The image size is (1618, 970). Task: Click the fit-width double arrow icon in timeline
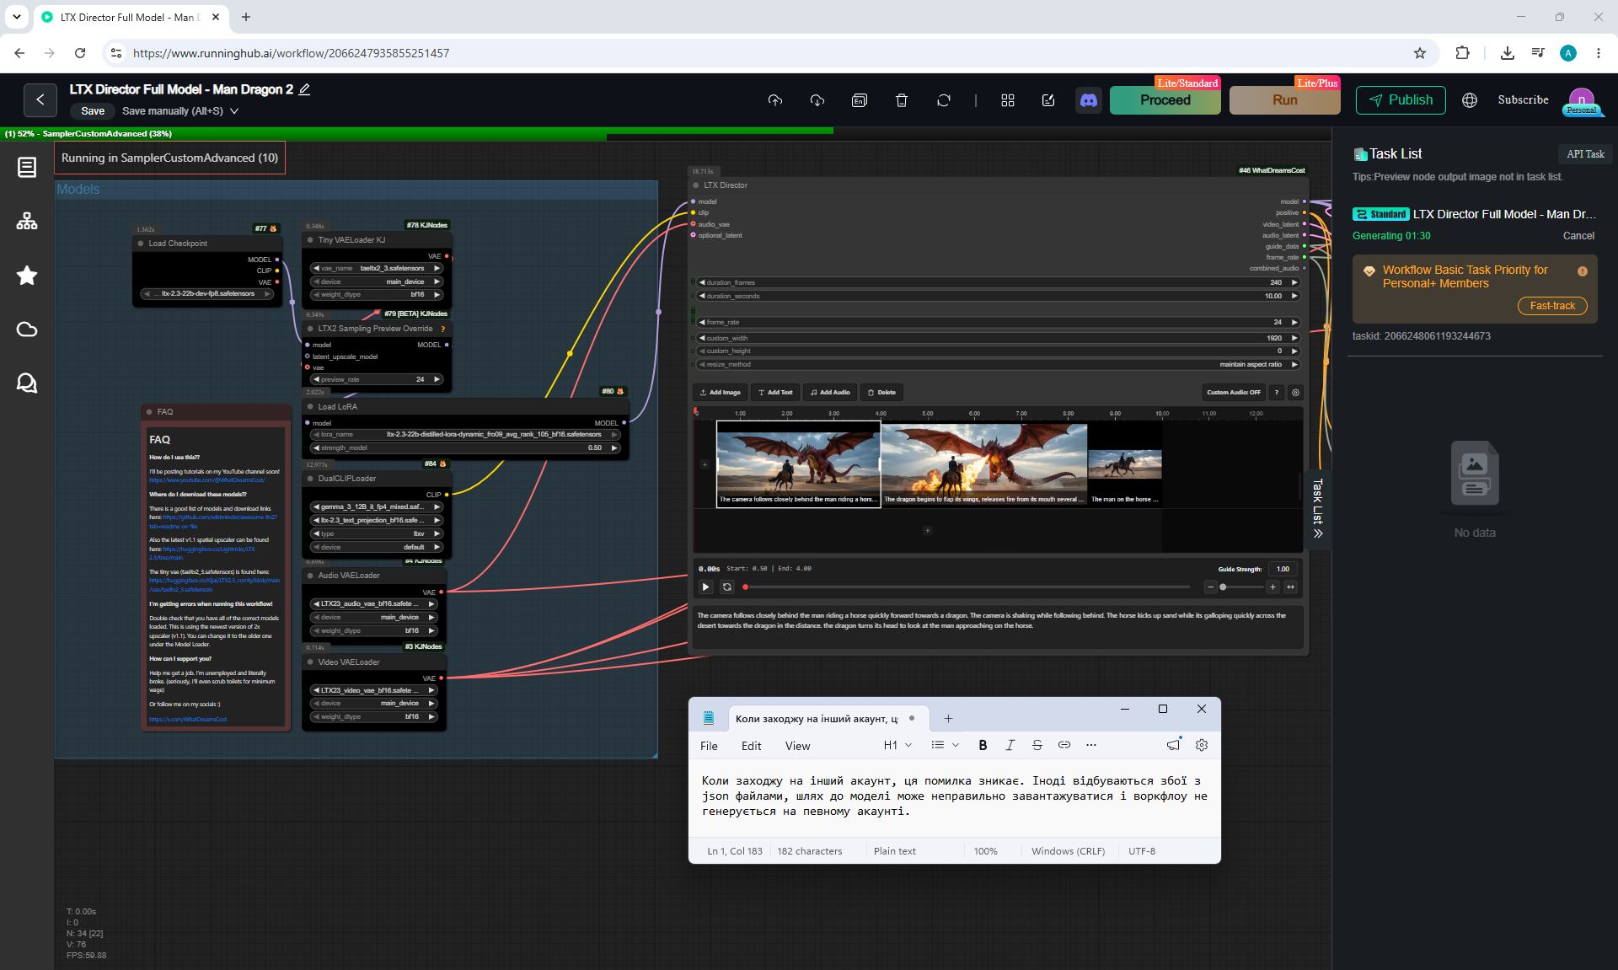click(x=1290, y=587)
